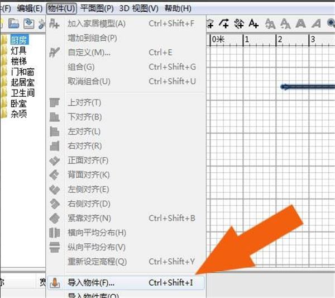This screenshot has height=298, width=335.
Task: Choose 纵向平均分布(V) menu entry
Action: tap(126, 247)
